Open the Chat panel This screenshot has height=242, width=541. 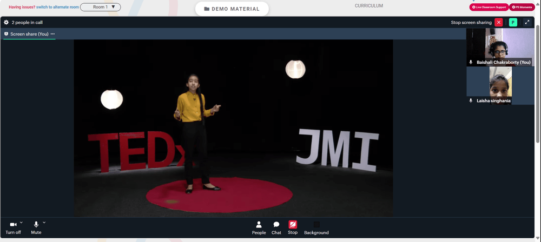pyautogui.click(x=276, y=228)
